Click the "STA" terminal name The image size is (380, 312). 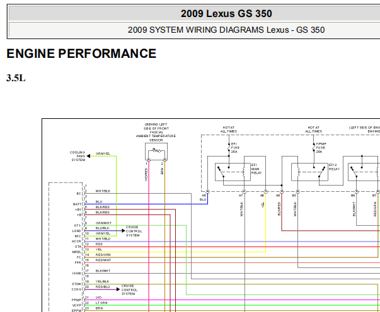click(x=78, y=247)
